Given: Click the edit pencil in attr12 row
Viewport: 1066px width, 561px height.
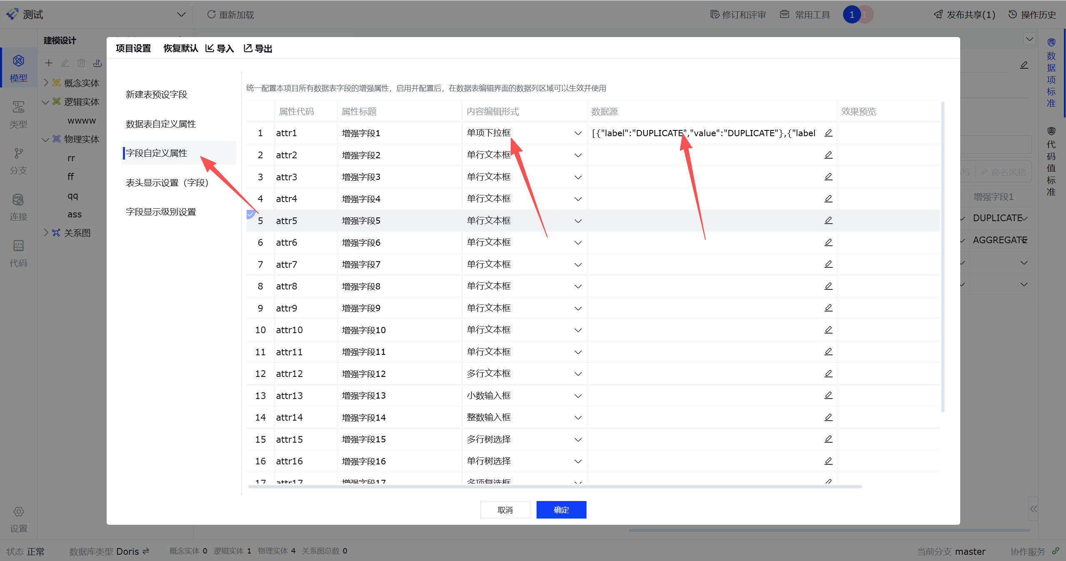Looking at the screenshot, I should (x=828, y=374).
